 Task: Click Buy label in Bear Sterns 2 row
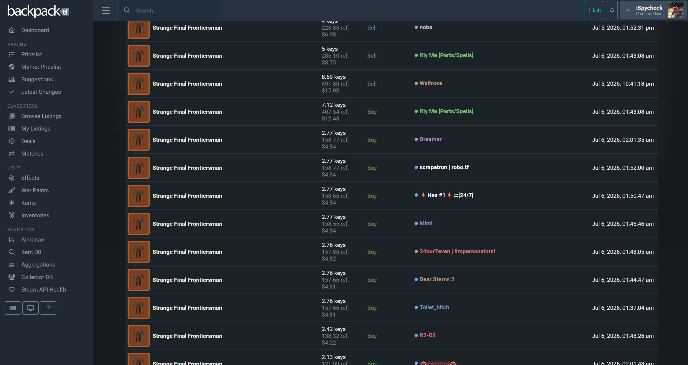point(372,280)
